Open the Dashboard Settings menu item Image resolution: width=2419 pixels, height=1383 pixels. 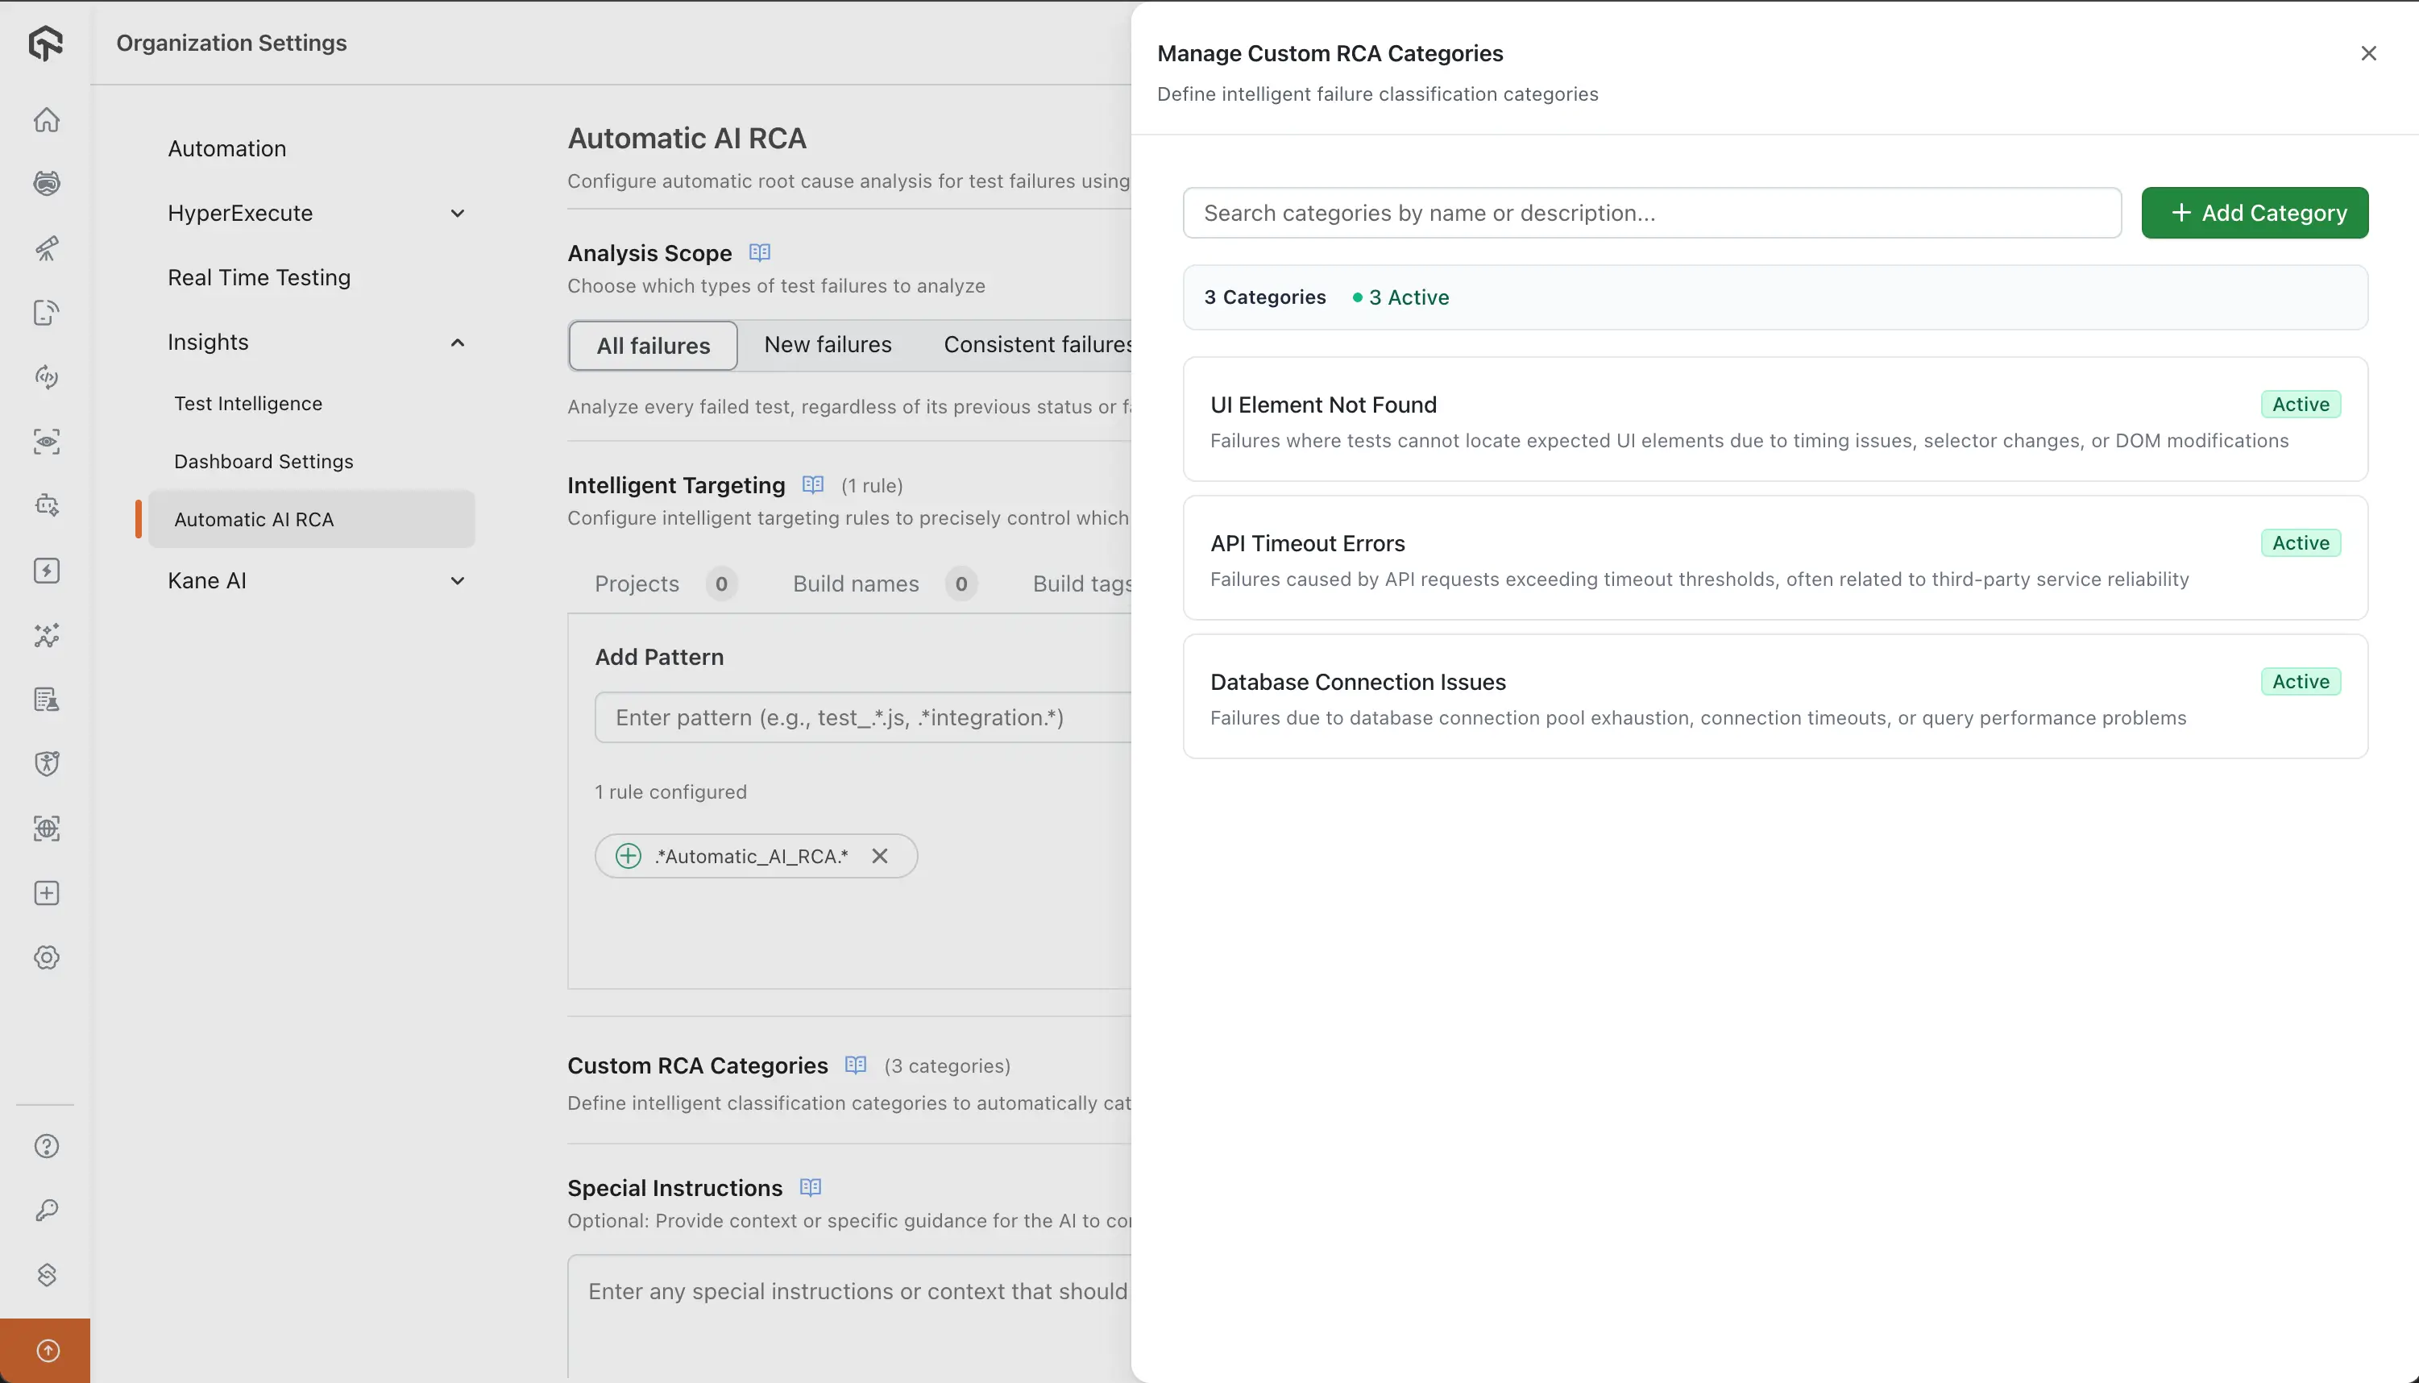264,462
